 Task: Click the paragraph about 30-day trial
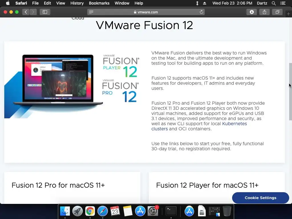[208, 146]
